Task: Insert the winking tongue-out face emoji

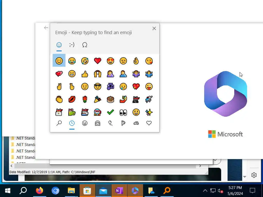Action: click(x=149, y=87)
